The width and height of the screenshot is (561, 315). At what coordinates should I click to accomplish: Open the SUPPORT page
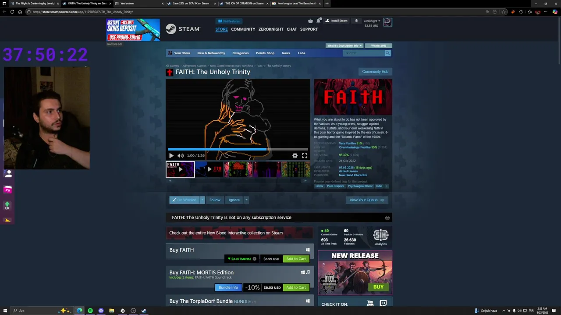point(309,29)
